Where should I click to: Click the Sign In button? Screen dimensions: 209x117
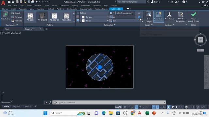point(156,2)
